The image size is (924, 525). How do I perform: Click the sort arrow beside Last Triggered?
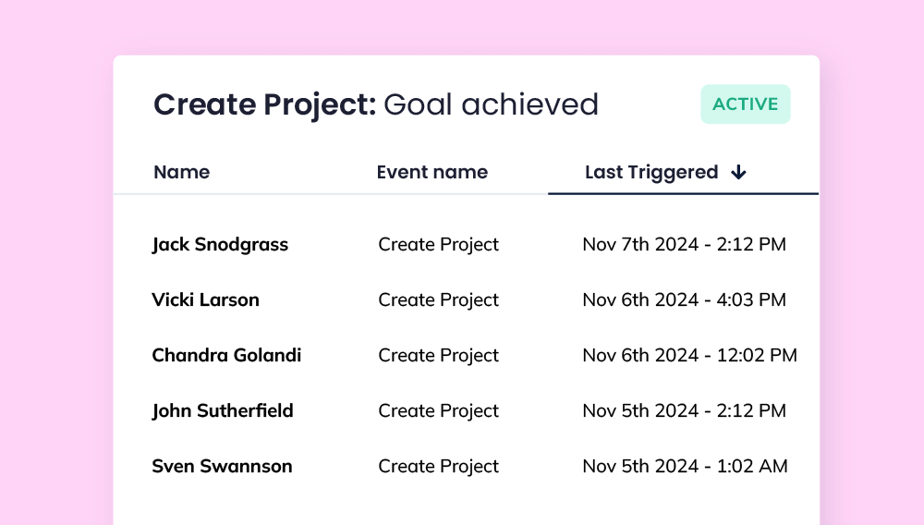coord(738,172)
